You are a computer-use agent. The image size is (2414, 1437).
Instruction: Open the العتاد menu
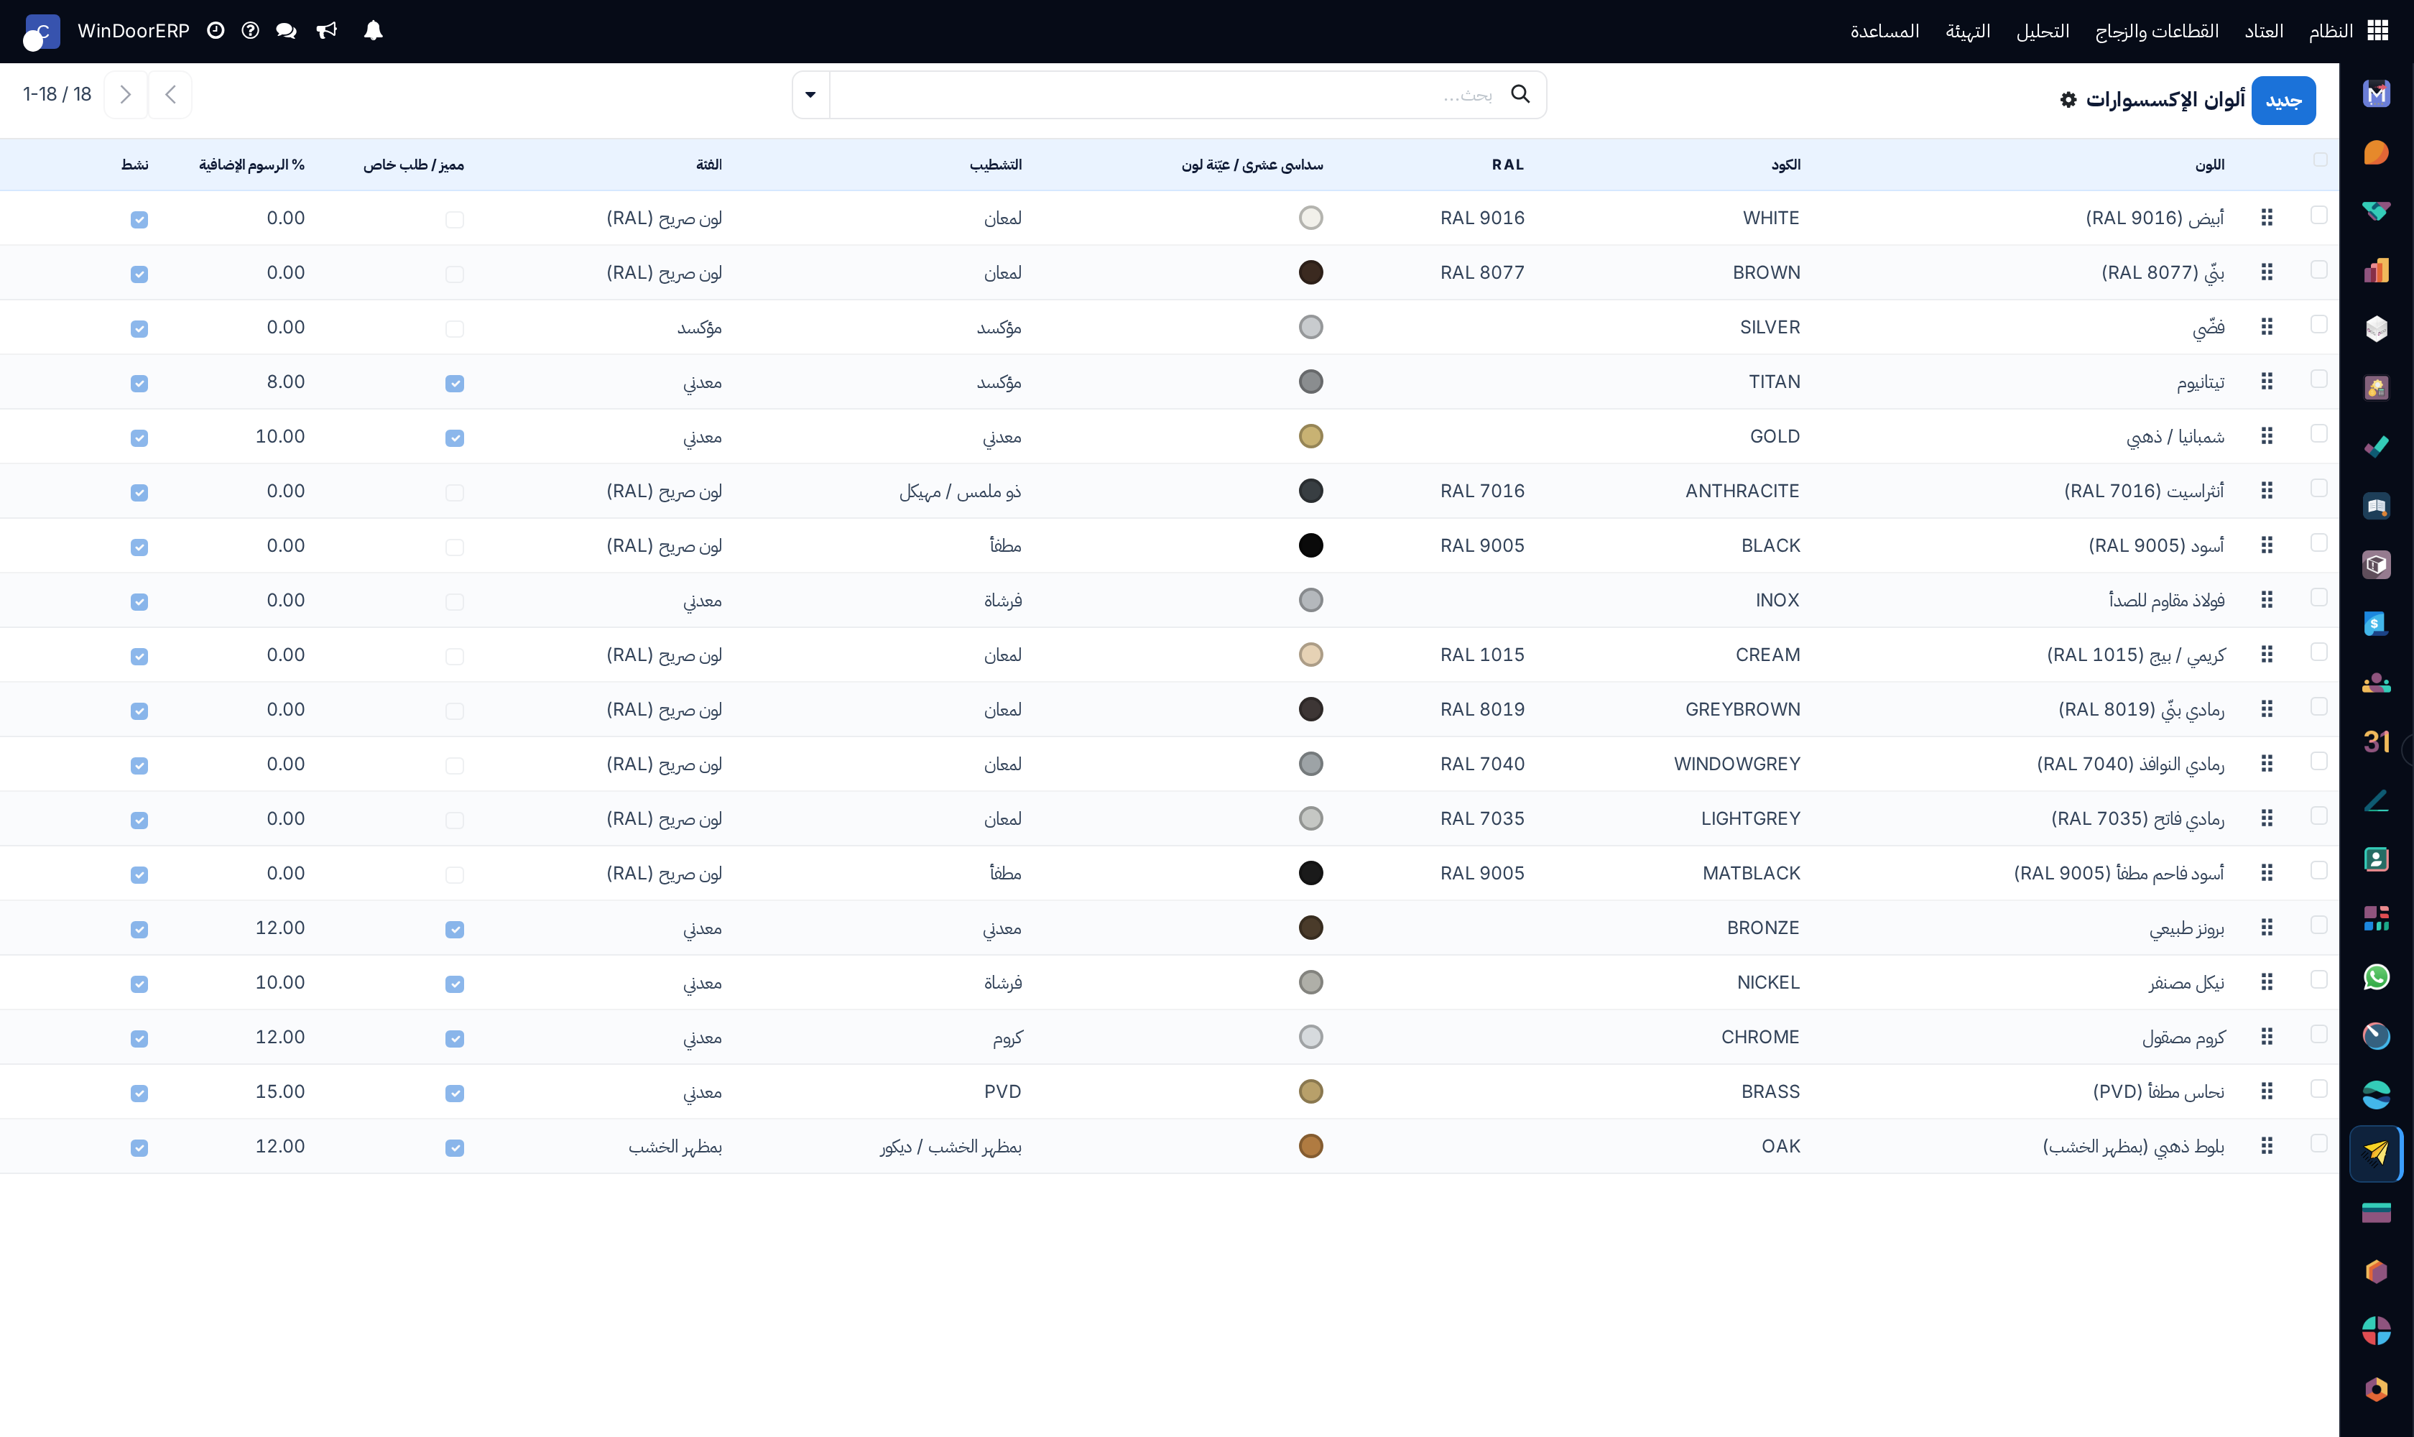point(2263,31)
